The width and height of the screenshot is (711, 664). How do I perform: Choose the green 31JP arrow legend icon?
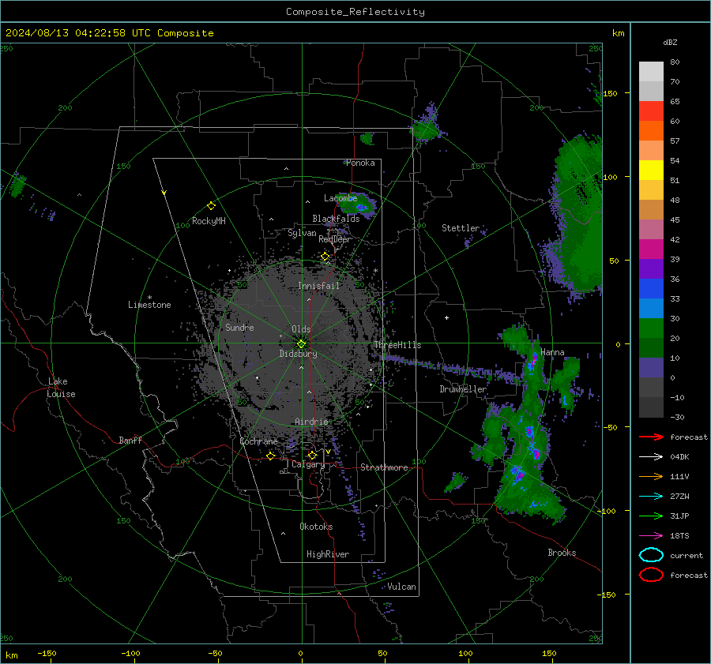(651, 516)
